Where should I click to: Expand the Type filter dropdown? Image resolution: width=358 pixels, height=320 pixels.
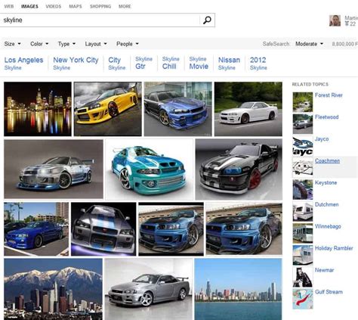66,44
